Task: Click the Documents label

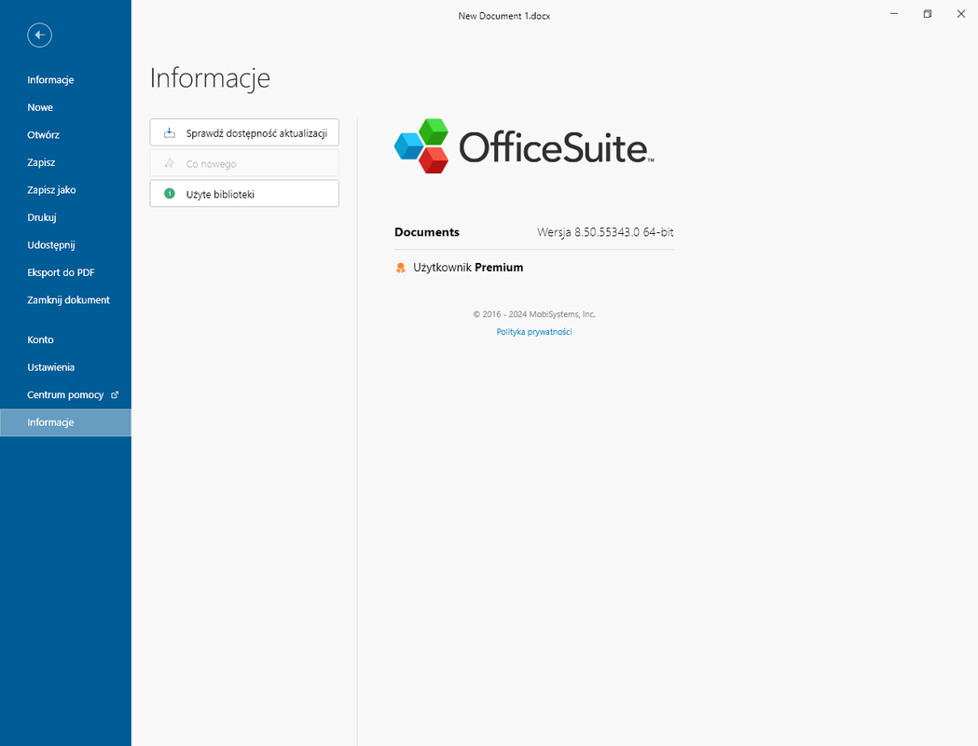Action: [427, 232]
